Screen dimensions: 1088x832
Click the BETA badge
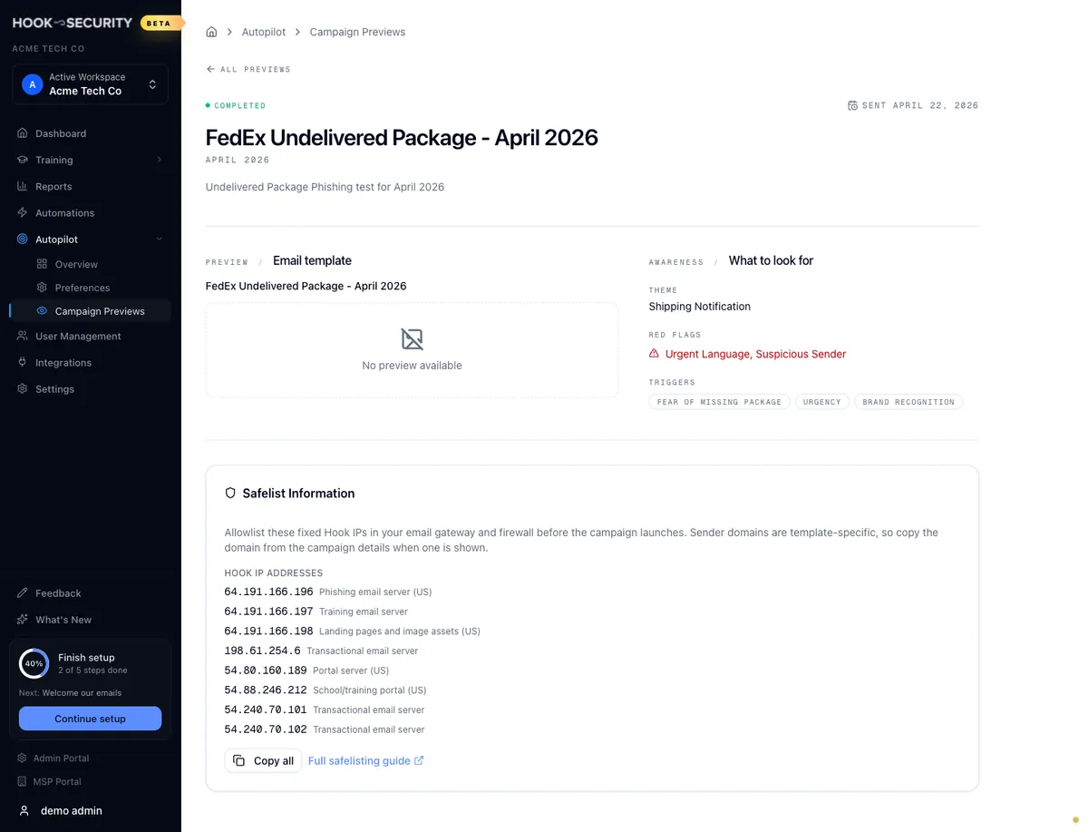tap(159, 23)
